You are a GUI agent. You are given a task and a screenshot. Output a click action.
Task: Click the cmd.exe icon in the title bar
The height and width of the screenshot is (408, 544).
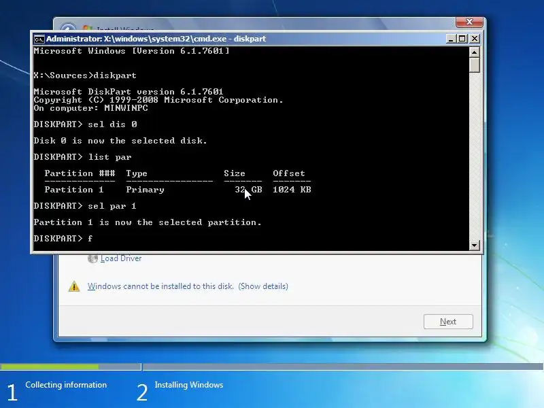coord(39,39)
